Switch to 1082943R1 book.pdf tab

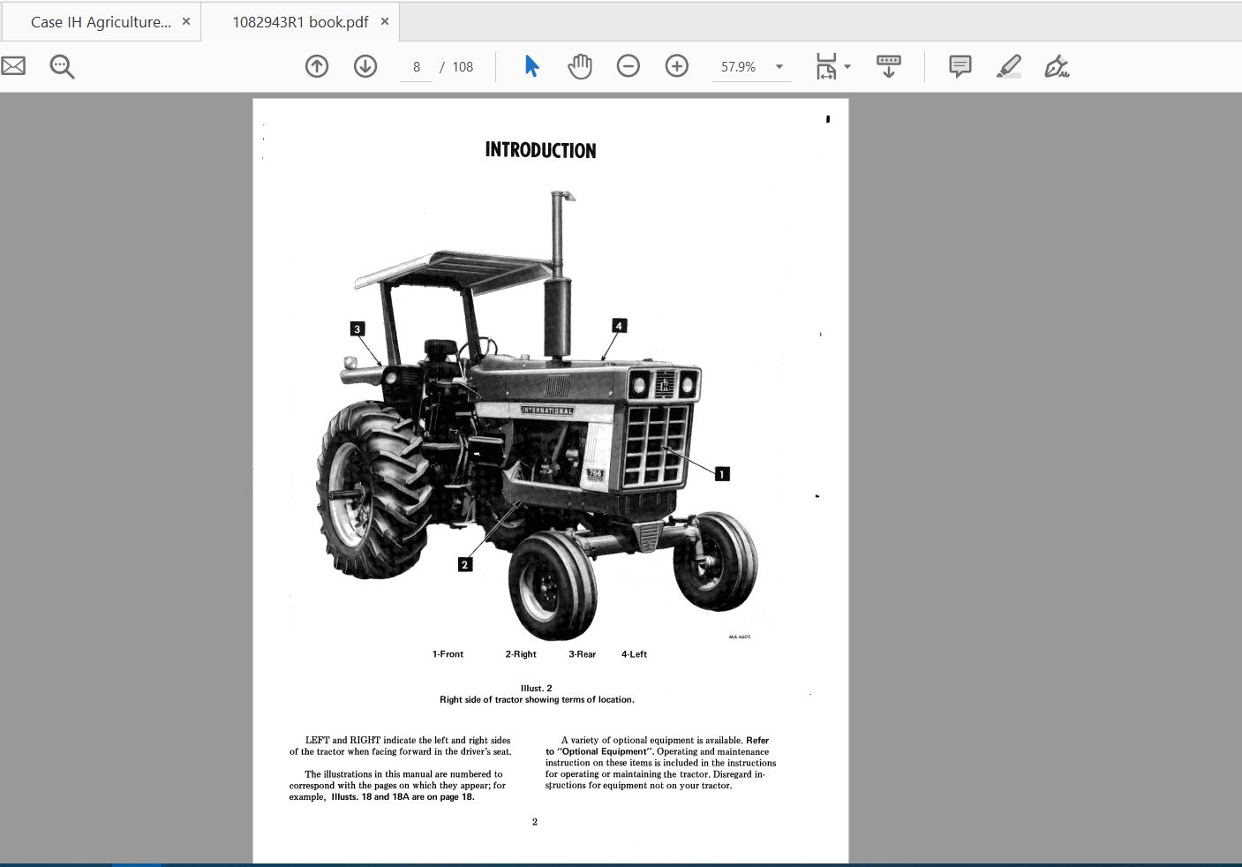(300, 22)
